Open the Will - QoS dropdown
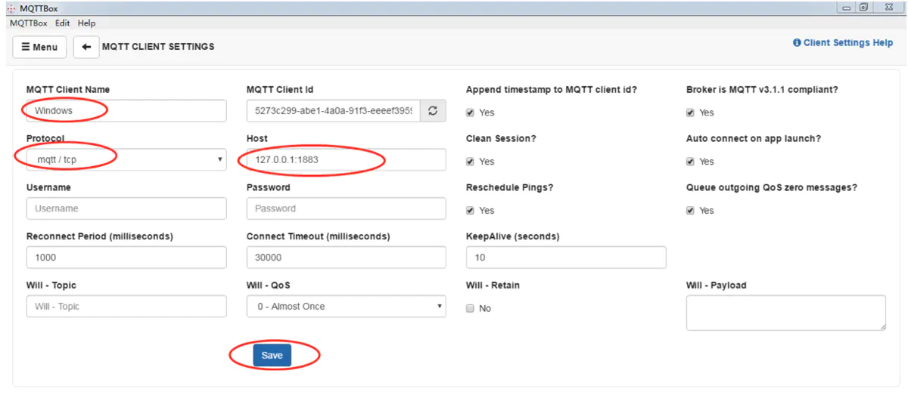908x395 pixels. pyautogui.click(x=347, y=306)
